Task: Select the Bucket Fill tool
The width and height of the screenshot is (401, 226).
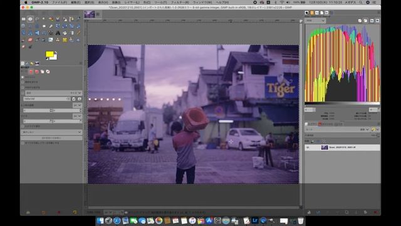Action: (x=65, y=33)
